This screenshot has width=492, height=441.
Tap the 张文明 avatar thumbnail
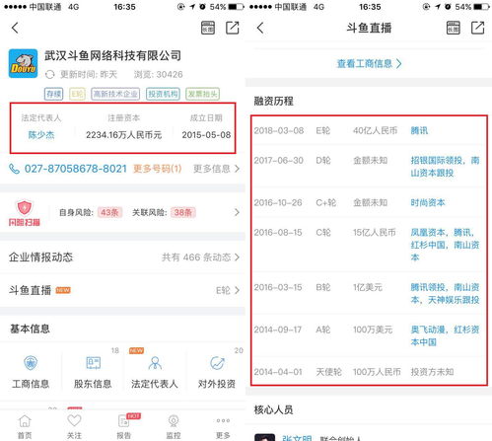264,438
